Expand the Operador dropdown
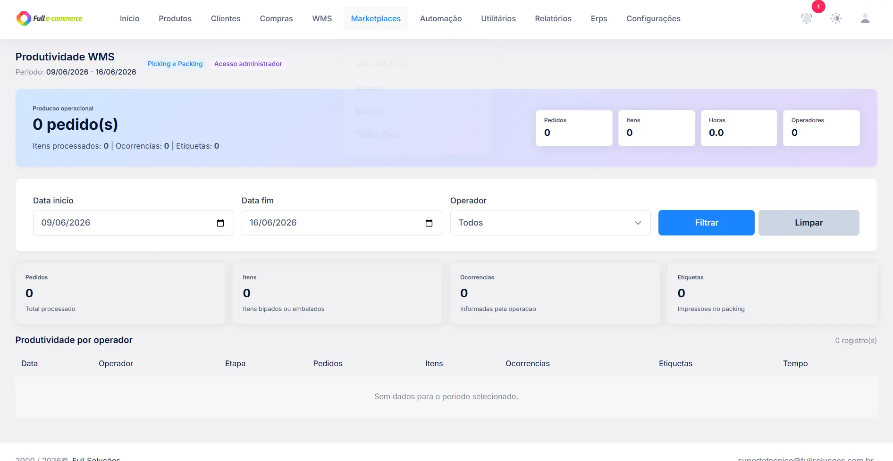 pyautogui.click(x=550, y=223)
